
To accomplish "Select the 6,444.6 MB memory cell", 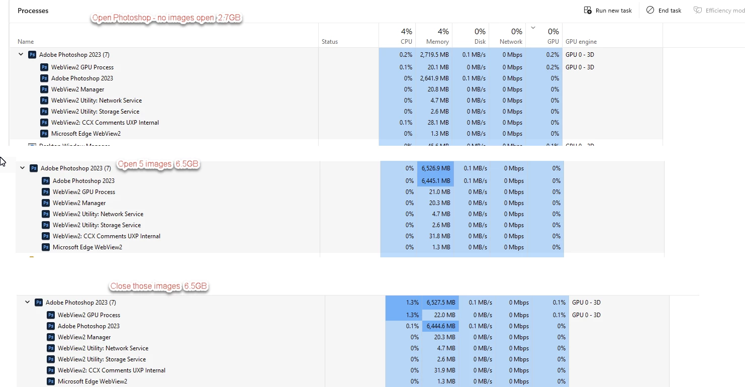I will pos(440,326).
